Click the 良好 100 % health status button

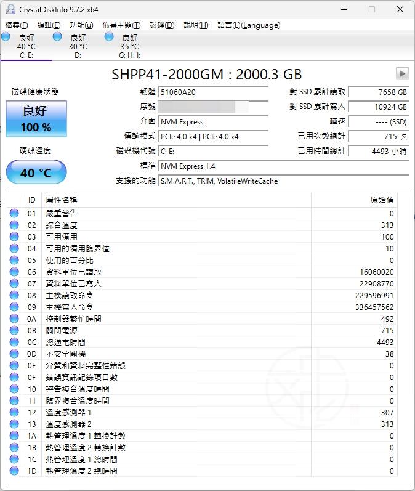(x=36, y=119)
